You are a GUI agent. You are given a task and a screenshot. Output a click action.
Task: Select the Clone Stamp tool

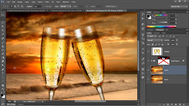(x=3, y=46)
